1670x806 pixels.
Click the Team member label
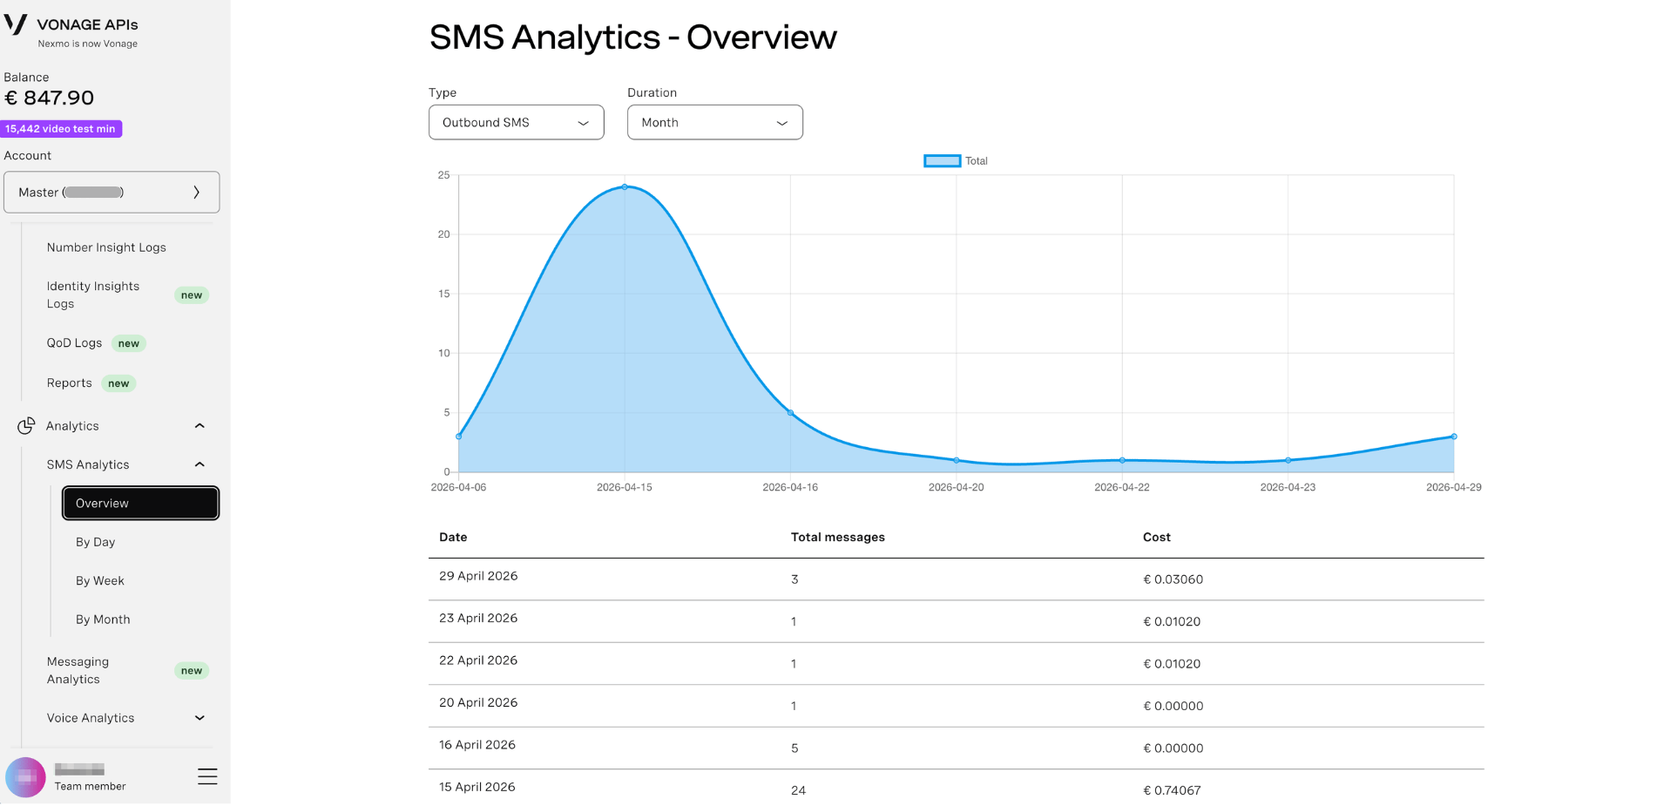tap(90, 786)
